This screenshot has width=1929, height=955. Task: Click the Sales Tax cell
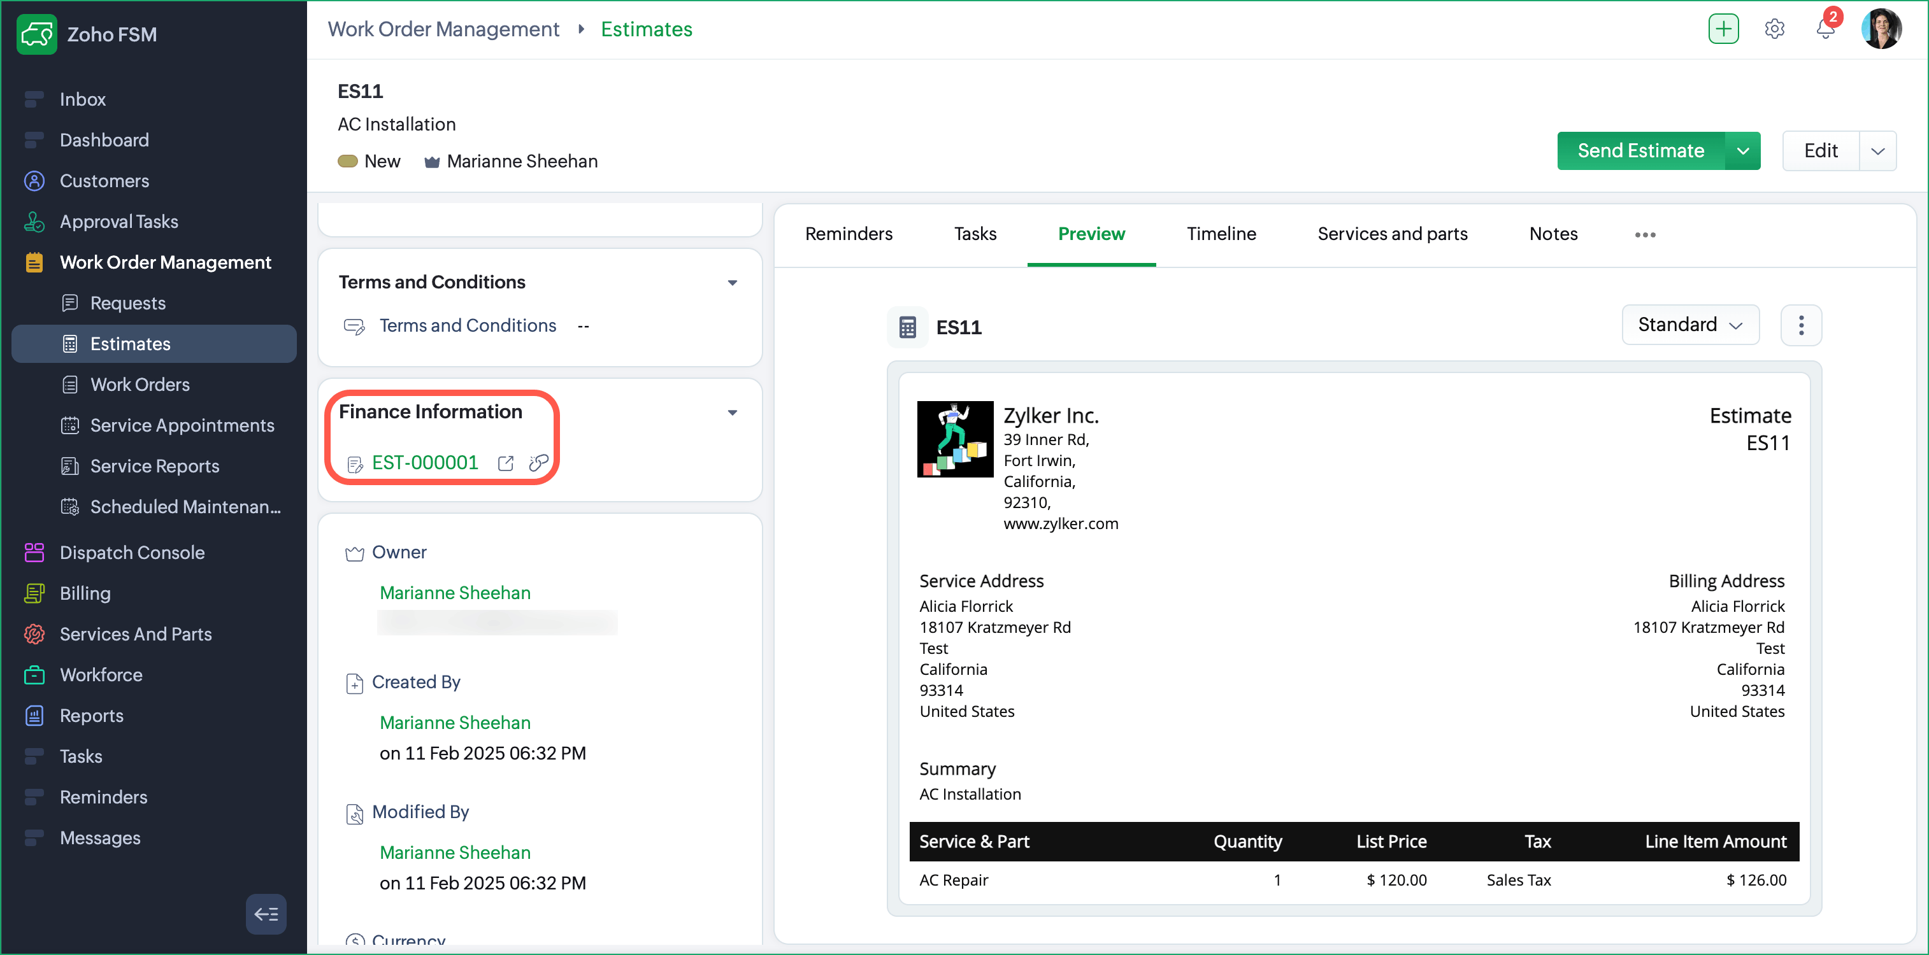1519,880
